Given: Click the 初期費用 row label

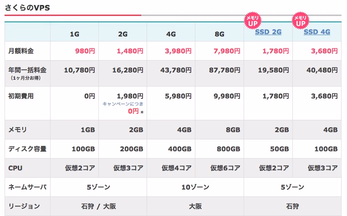Looking at the screenshot, I should pyautogui.click(x=21, y=96).
